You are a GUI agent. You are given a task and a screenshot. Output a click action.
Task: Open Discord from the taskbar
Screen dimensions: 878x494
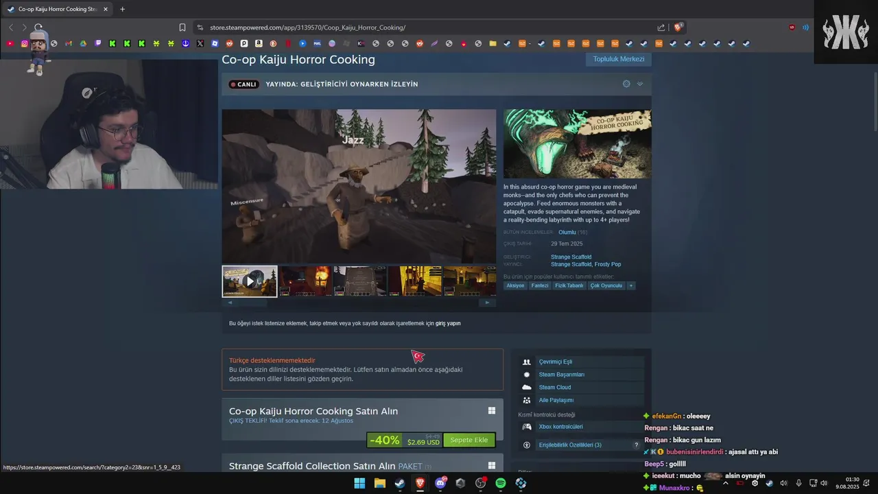click(440, 483)
